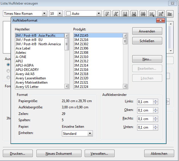179x161 pixels.
Task: Select product 3M 21216
Action: pos(98,40)
